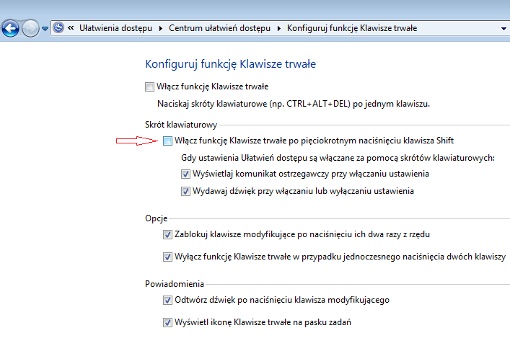Click the Konfiguruj funkcję Klawisze trwałe heading

point(230,64)
